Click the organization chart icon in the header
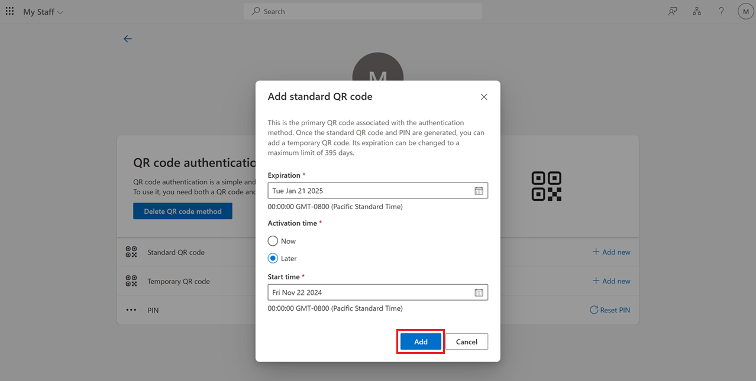Image resolution: width=756 pixels, height=381 pixels. tap(696, 11)
